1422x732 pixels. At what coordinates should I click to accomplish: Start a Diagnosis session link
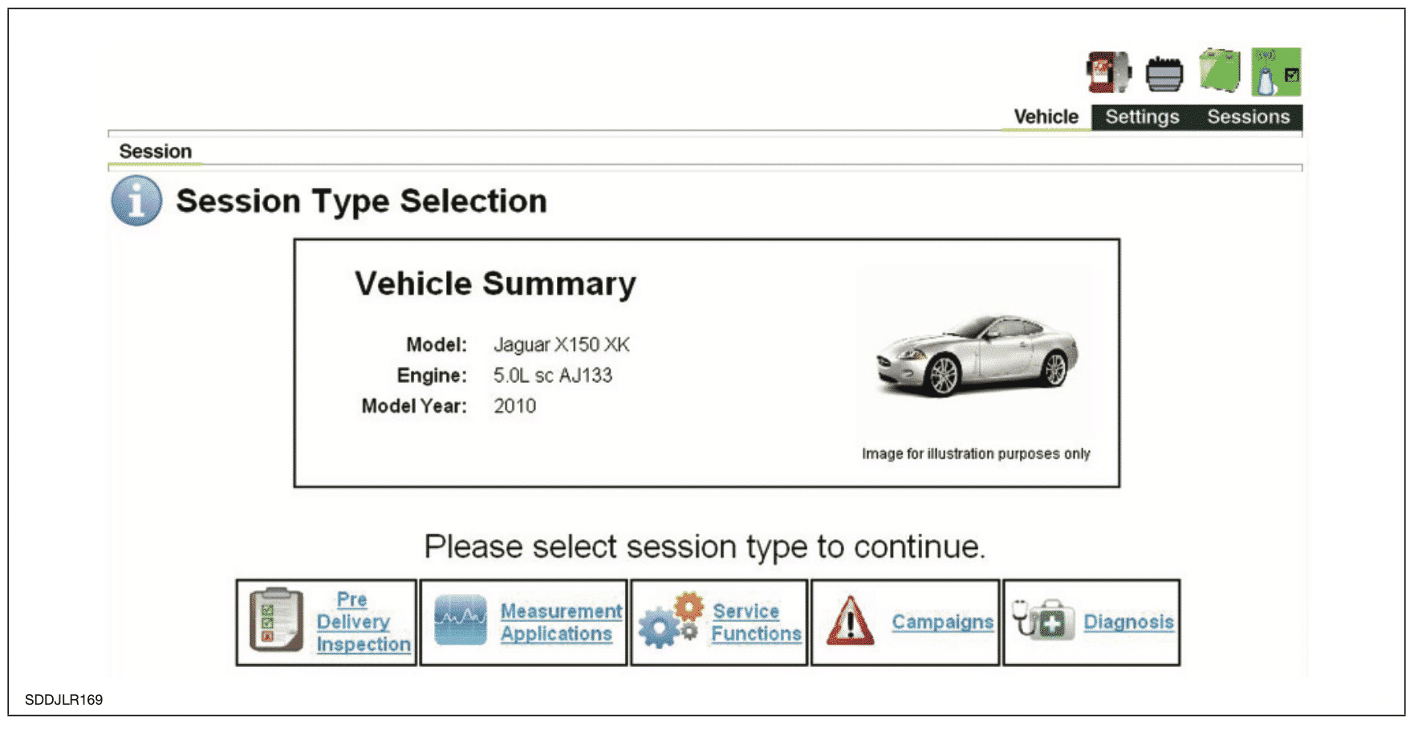pyautogui.click(x=1128, y=622)
